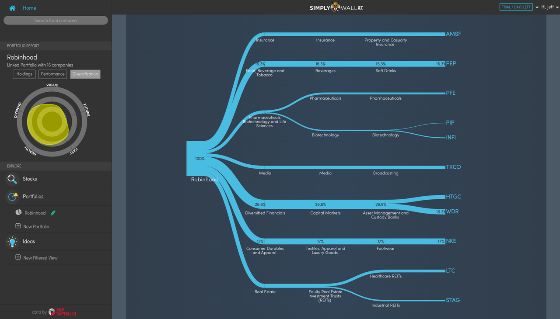The image size is (560, 319).
Task: Click the Equity Real Estate Investment Trusts label
Action: [325, 296]
